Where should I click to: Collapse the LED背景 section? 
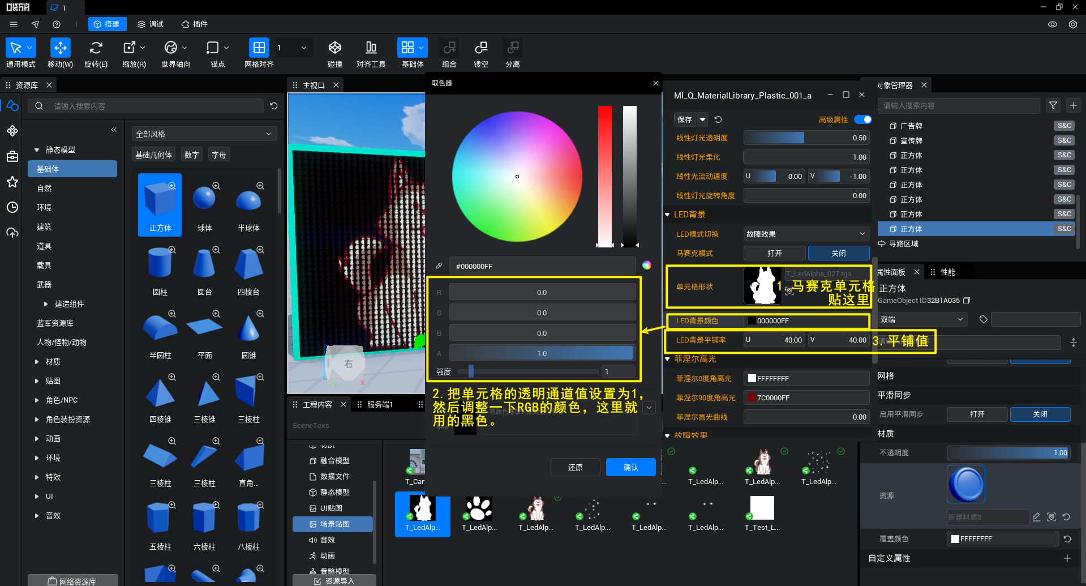(668, 215)
